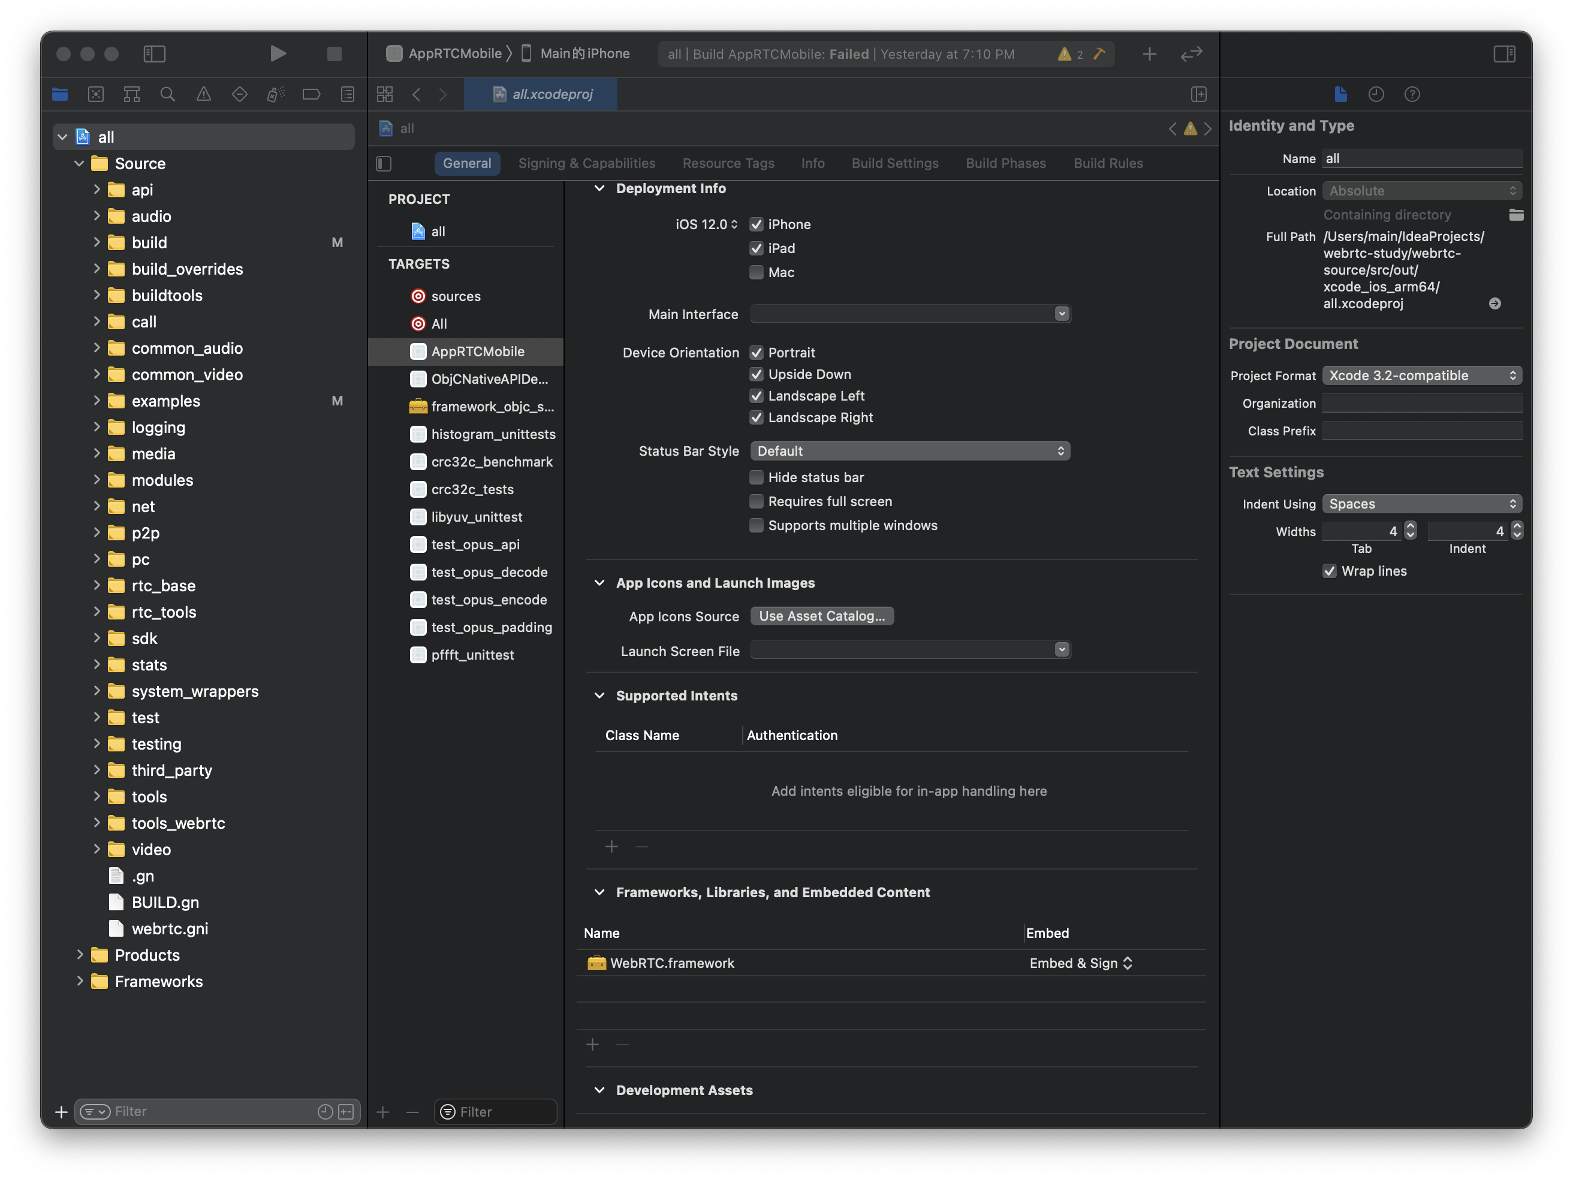Switch to the Build Settings tab
Image resolution: width=1573 pixels, height=1179 pixels.
894,163
